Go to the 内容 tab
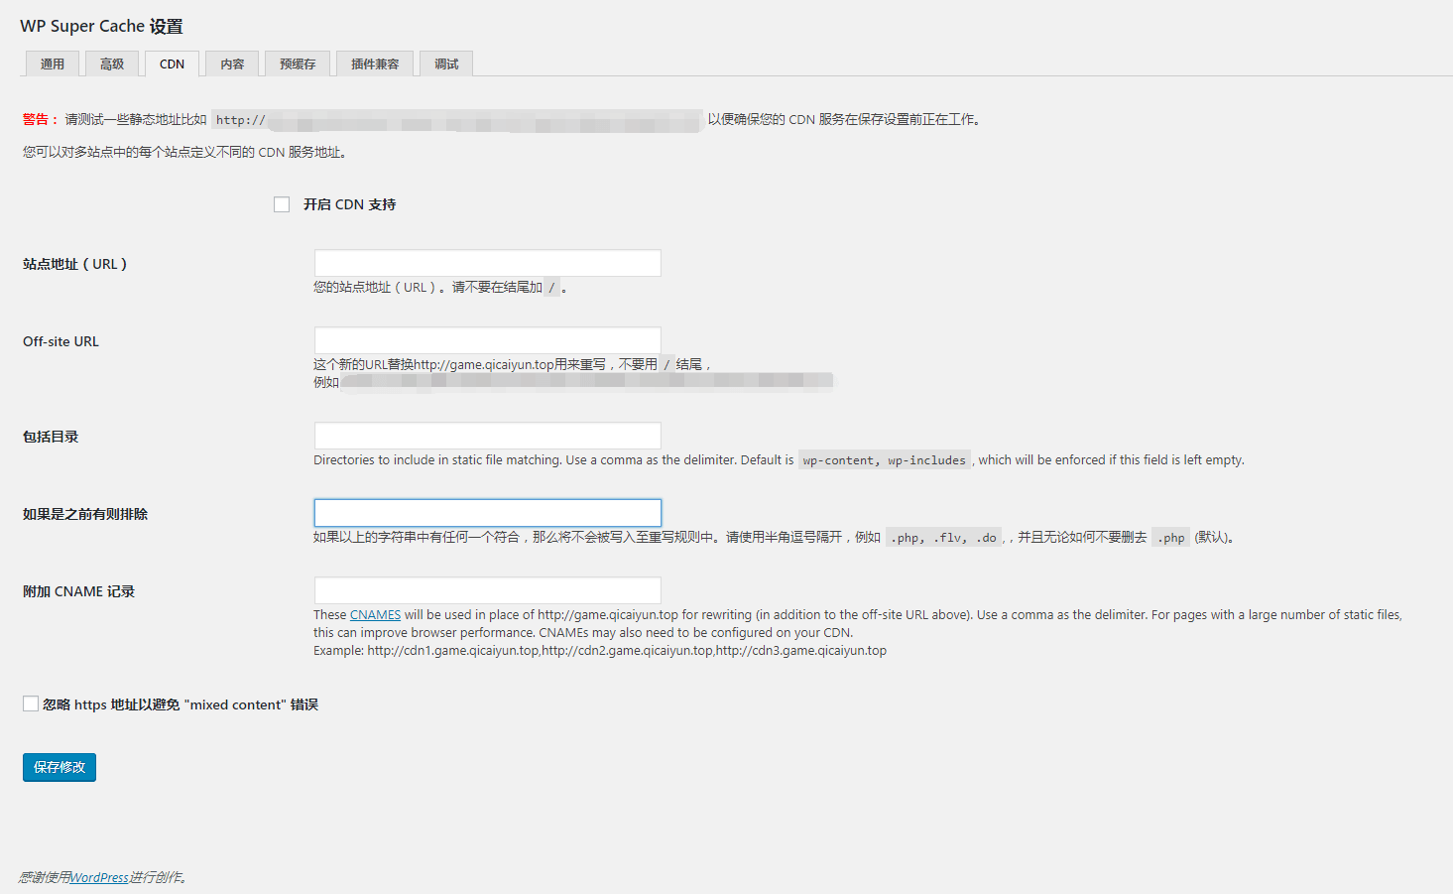 [x=232, y=64]
